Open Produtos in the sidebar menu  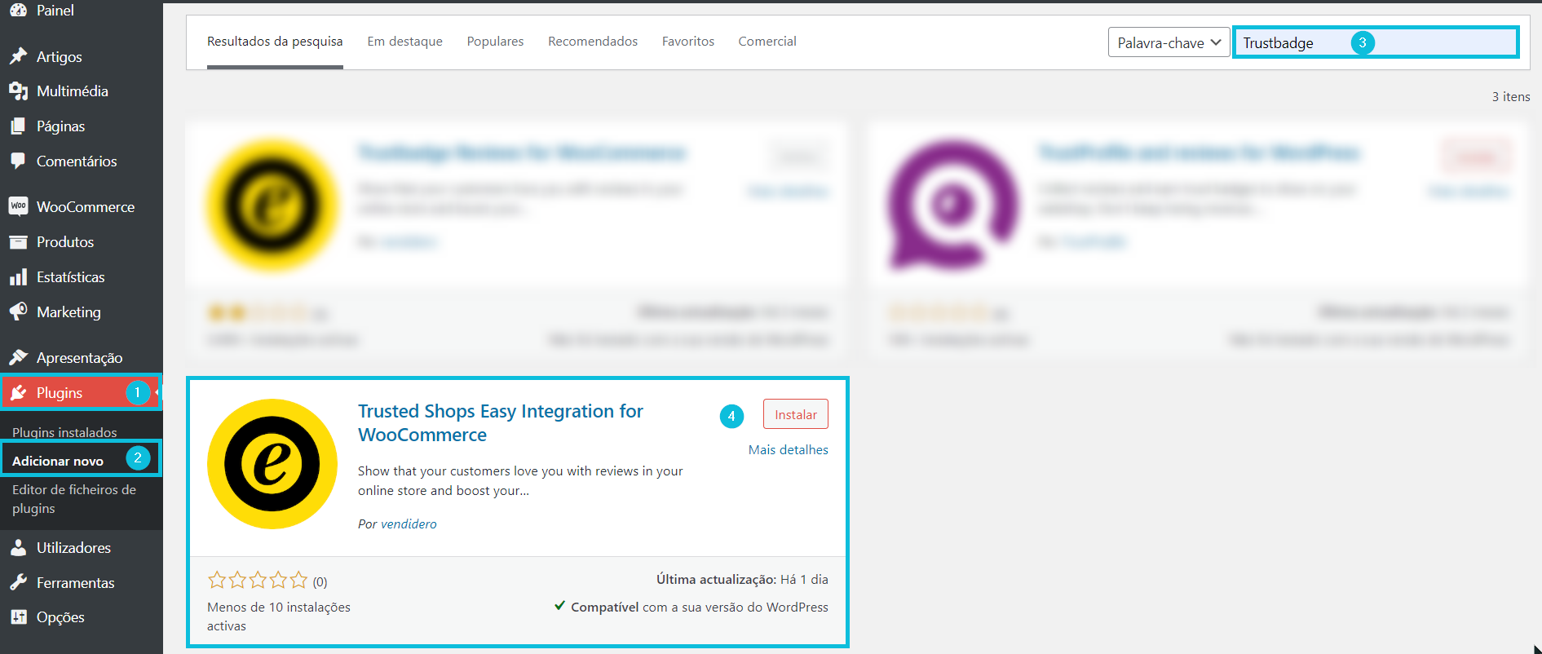pyautogui.click(x=65, y=242)
